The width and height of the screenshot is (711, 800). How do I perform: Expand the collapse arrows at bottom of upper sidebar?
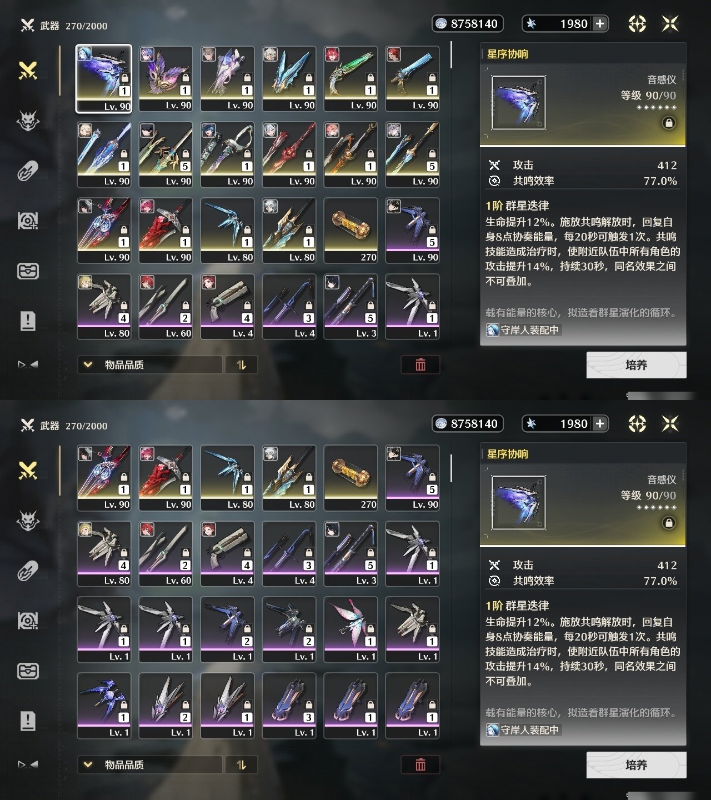point(28,364)
